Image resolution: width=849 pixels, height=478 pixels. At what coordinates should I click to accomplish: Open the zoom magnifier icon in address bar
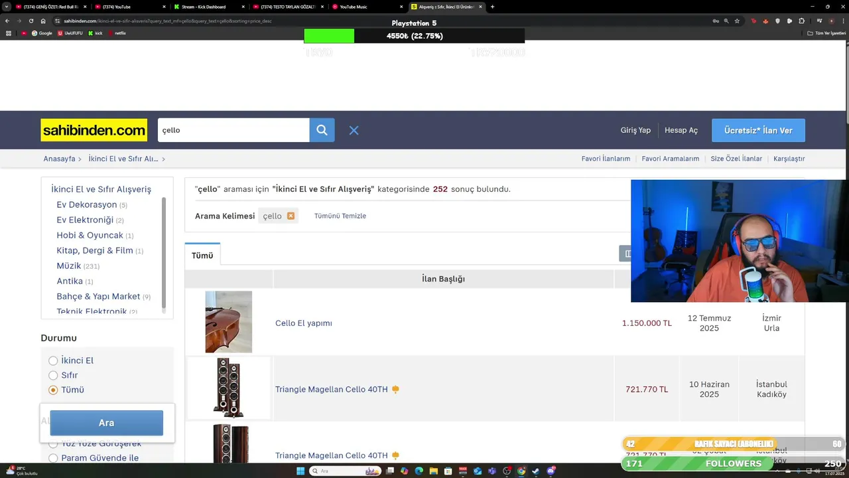click(726, 21)
